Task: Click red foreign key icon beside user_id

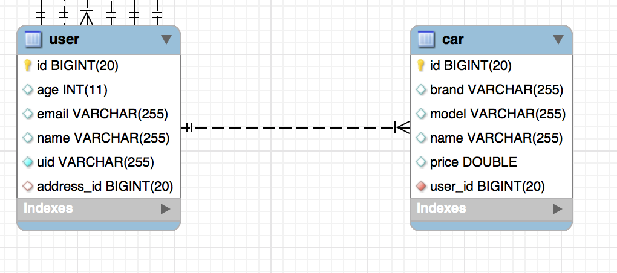Action: pyautogui.click(x=420, y=186)
